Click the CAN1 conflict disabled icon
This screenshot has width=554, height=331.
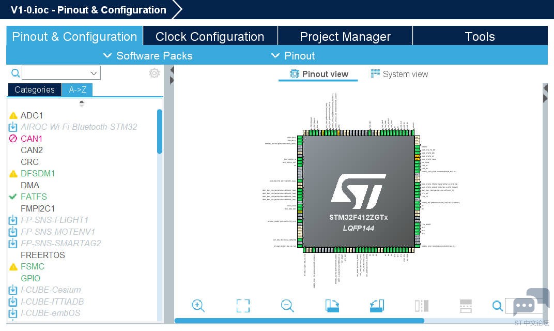click(13, 138)
